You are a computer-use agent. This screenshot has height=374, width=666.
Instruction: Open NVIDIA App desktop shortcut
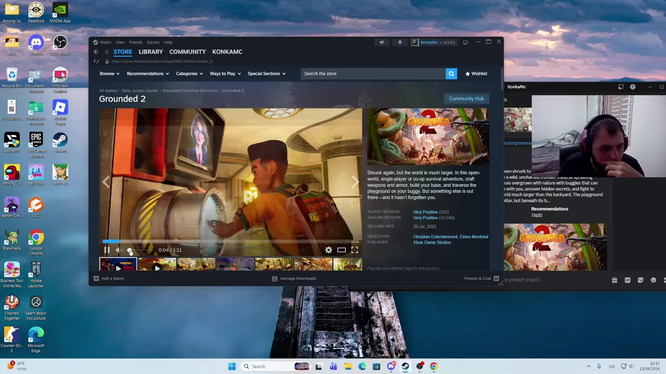click(60, 13)
